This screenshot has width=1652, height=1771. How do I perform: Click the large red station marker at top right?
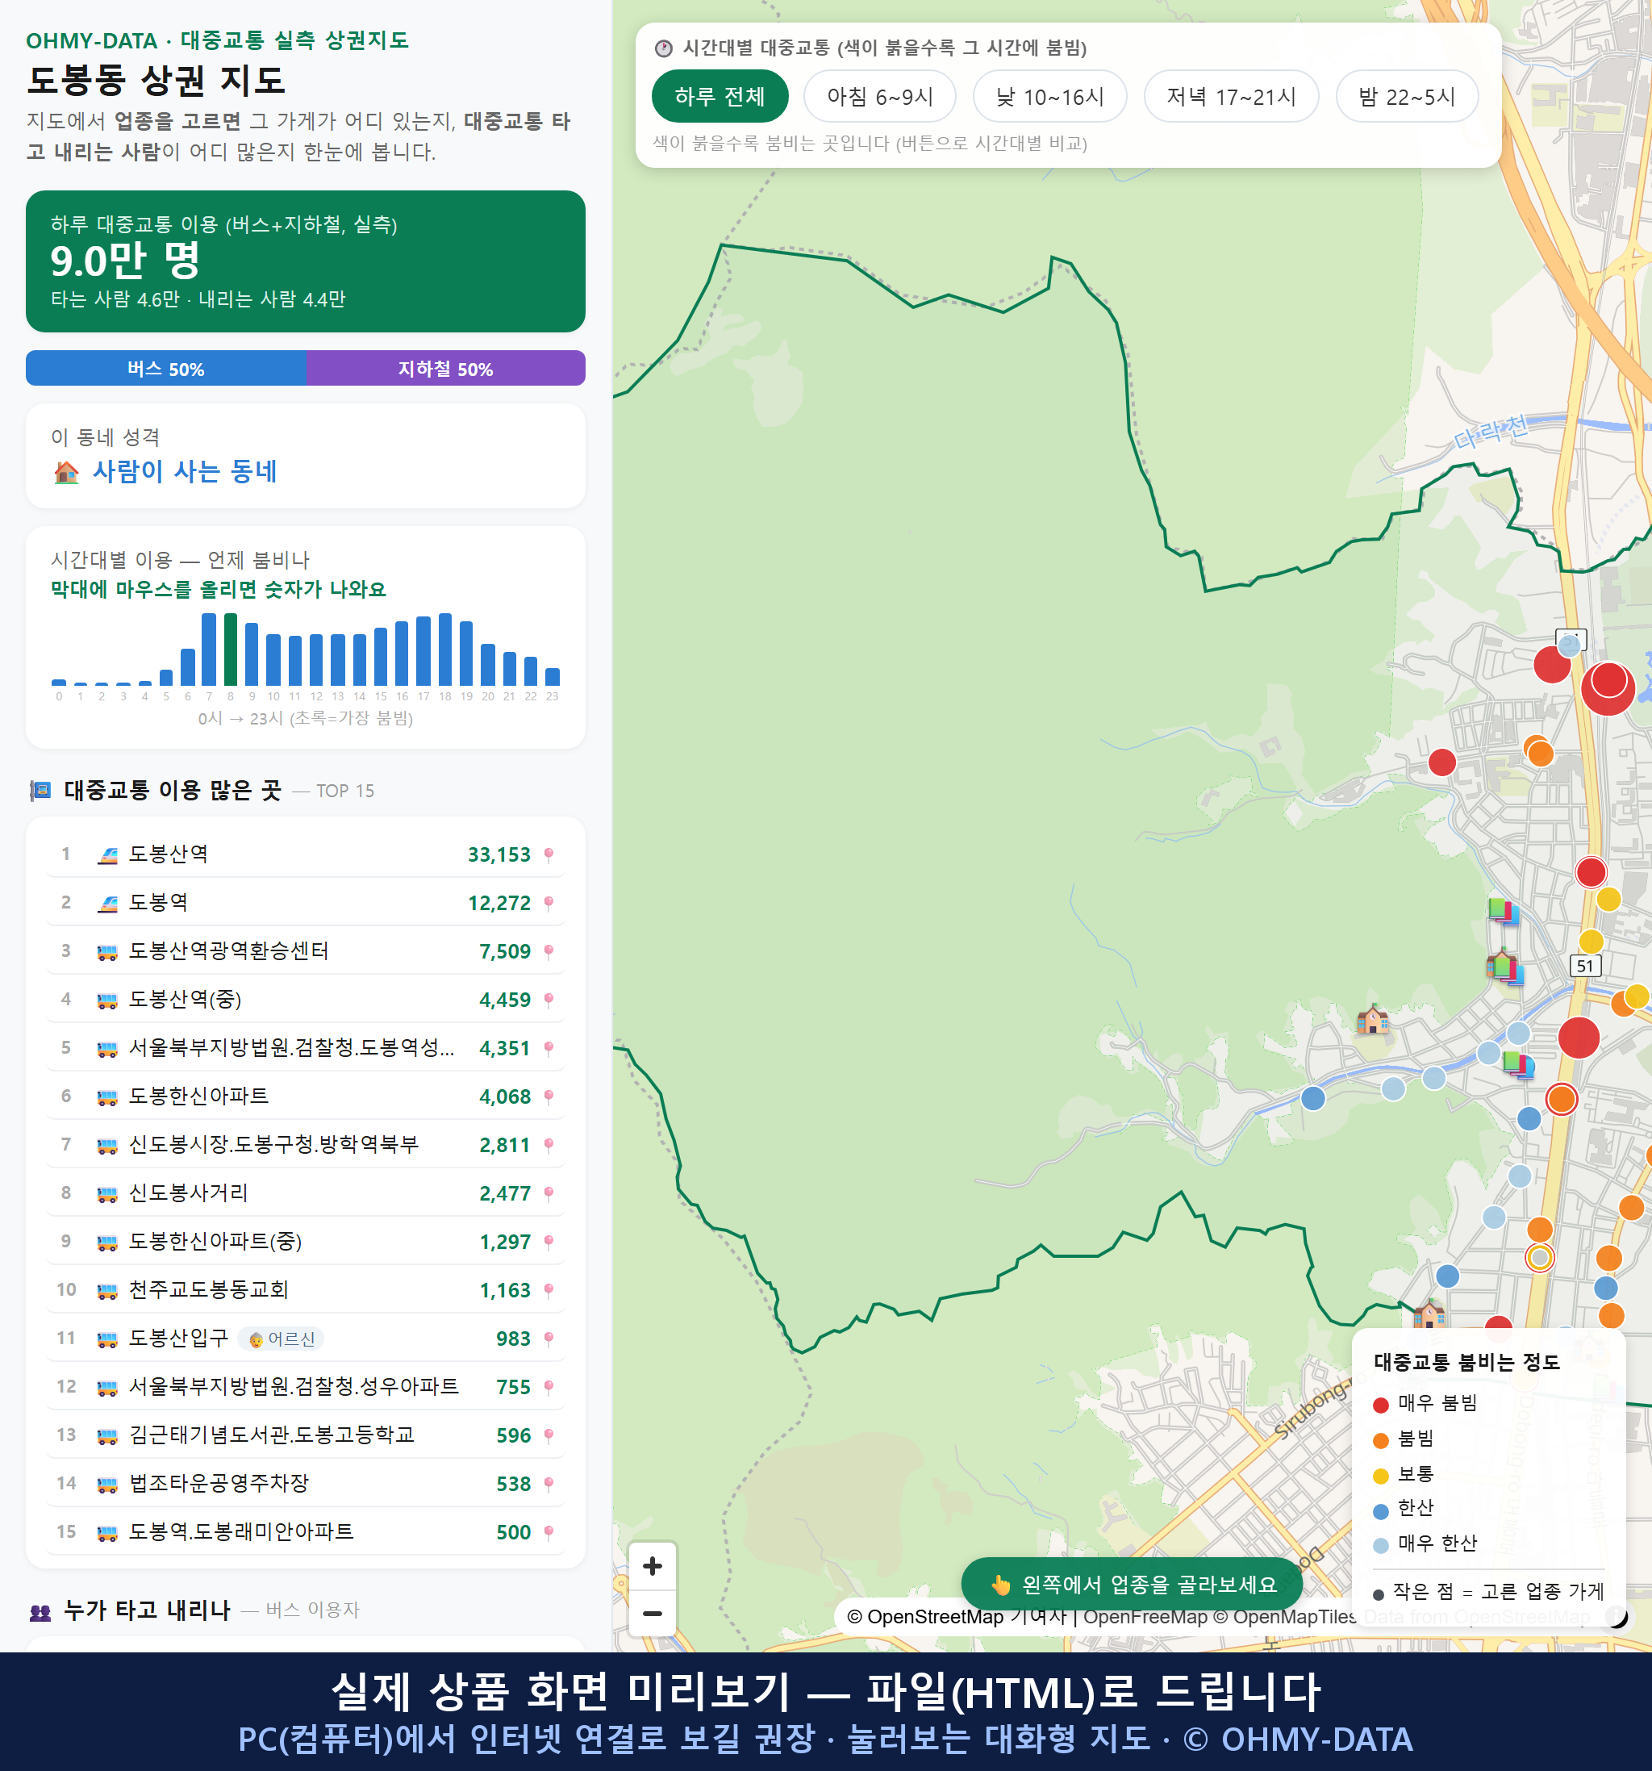coord(1608,688)
